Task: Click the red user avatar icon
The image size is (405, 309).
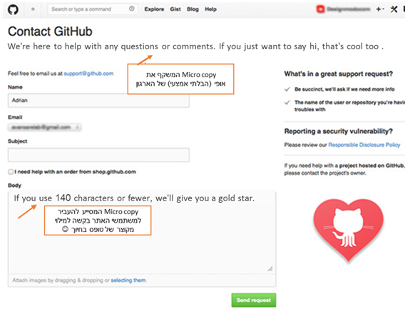Action: (x=320, y=9)
